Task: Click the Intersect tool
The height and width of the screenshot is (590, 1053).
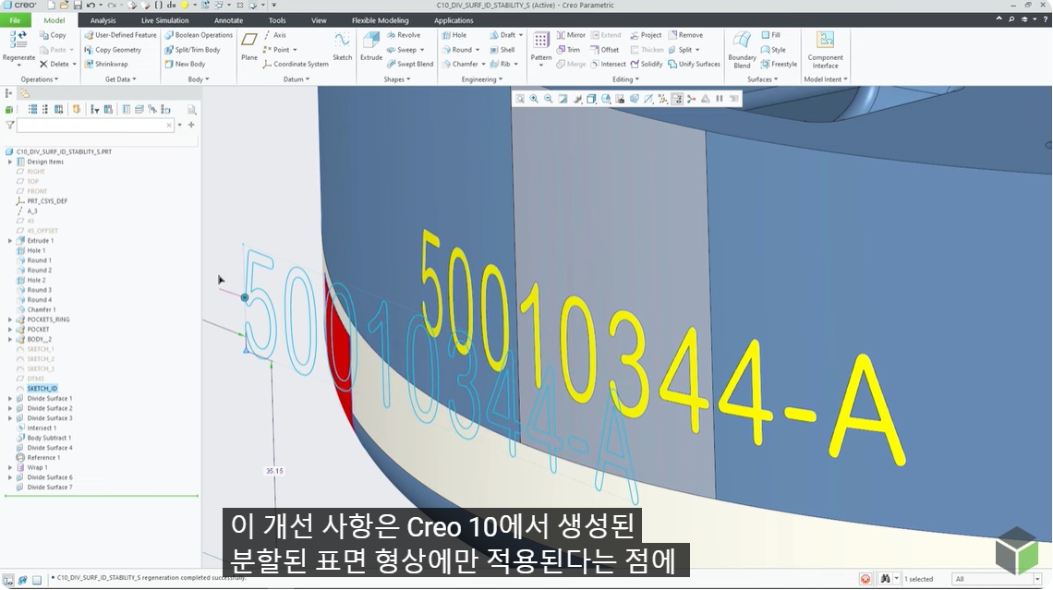Action: pos(608,65)
